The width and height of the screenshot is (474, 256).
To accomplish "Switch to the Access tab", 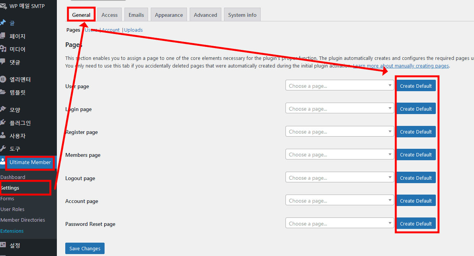I will point(110,15).
